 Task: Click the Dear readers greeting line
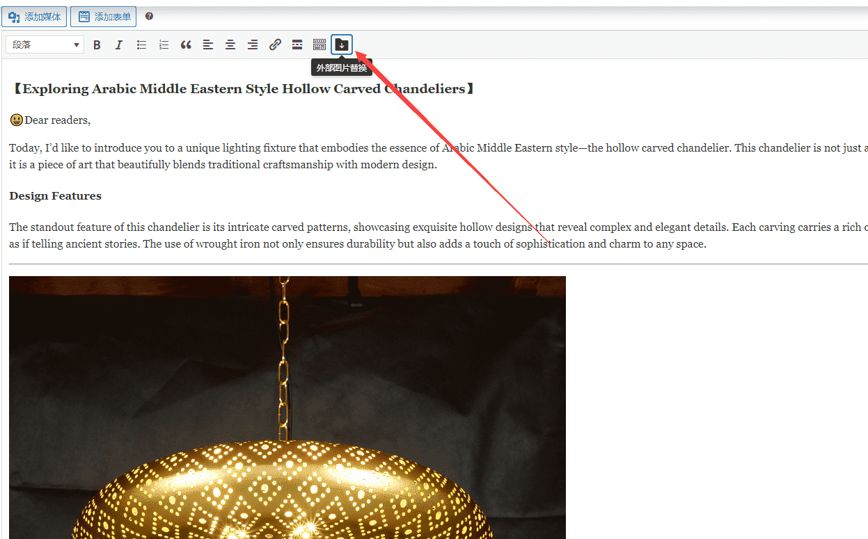(57, 120)
